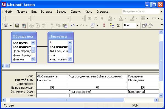Expand more toolbar buttons chevron
Viewport: 165px width, 109px height.
(x=162, y=24)
